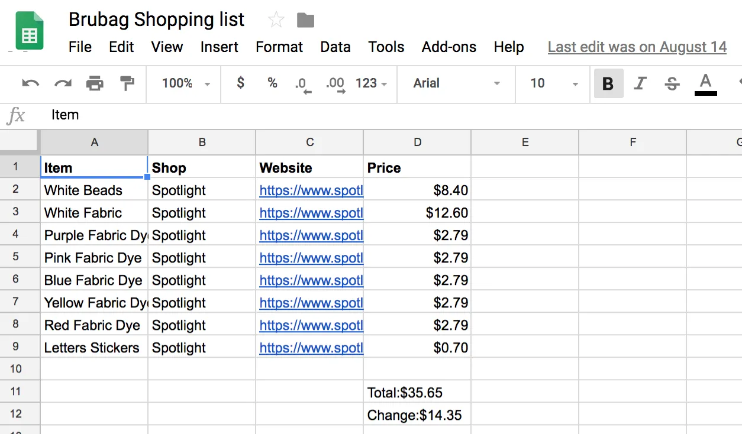Open Spotlight link for White Beads
This screenshot has height=434, width=742.
tap(311, 190)
